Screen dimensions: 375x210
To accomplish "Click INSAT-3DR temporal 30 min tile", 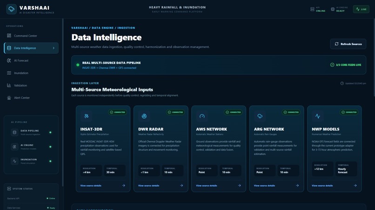I will (115, 171).
